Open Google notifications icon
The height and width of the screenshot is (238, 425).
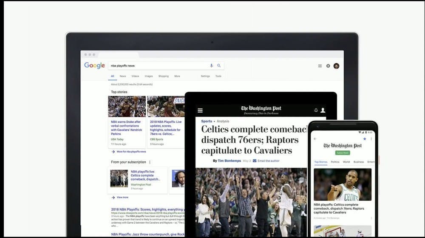328,66
